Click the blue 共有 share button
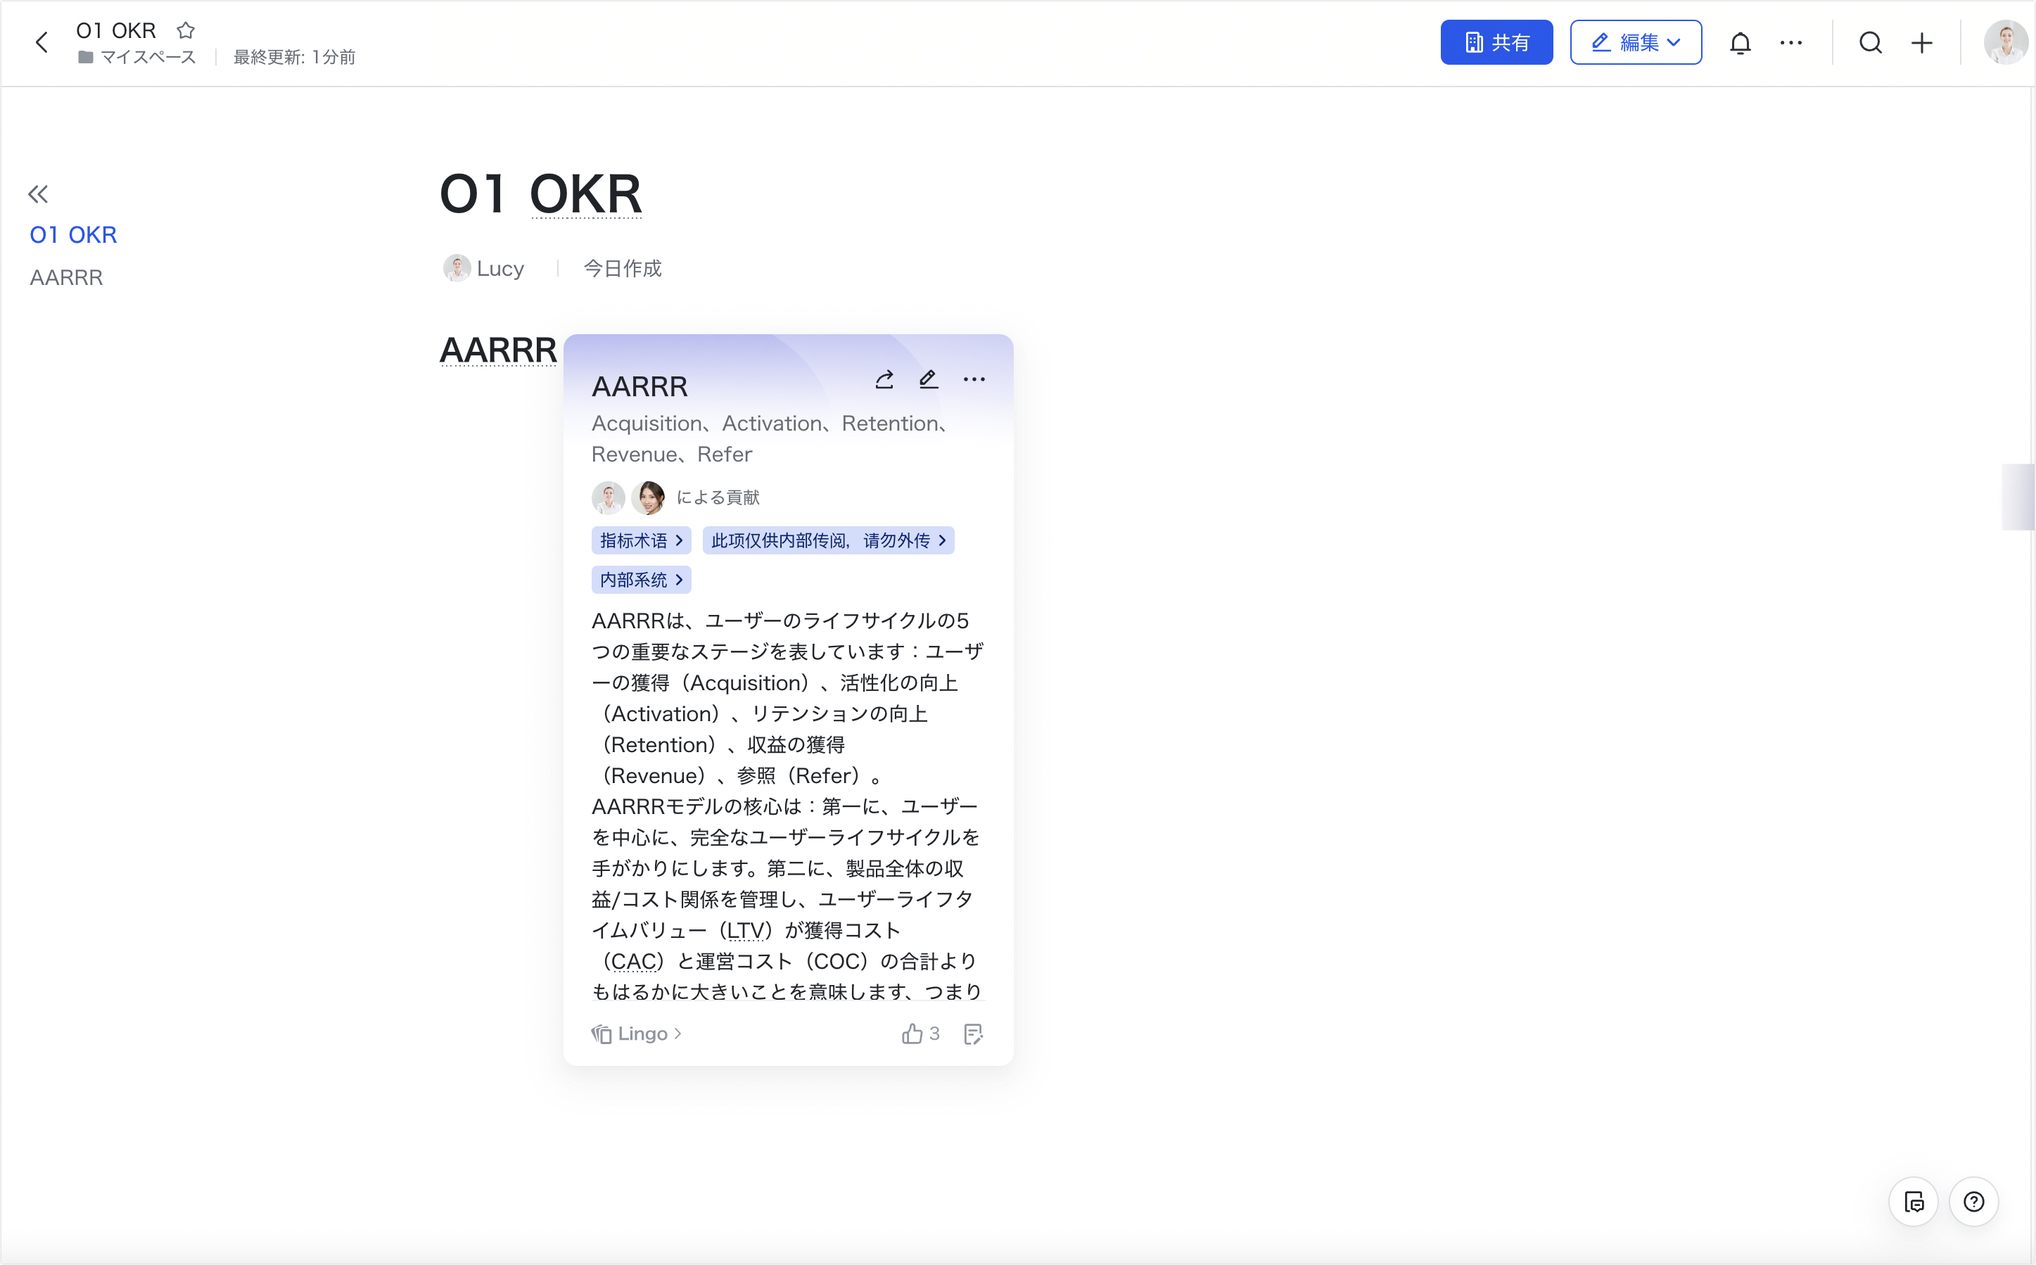 tap(1496, 43)
